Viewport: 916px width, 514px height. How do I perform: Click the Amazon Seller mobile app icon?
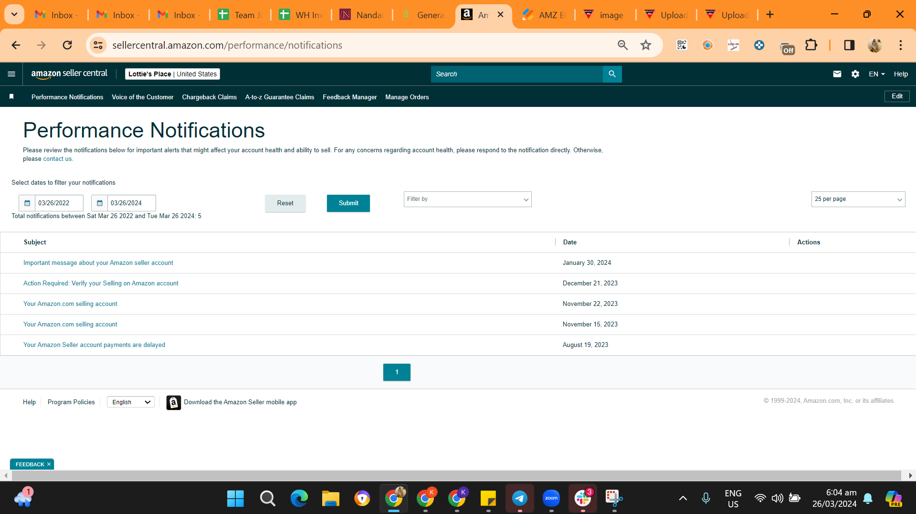[x=173, y=402]
